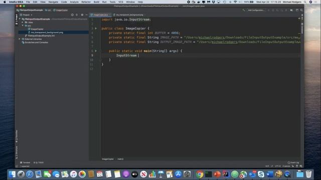Viewport: 321px width, 180px height.
Task: Collapse the src folder
Action: (23, 25)
